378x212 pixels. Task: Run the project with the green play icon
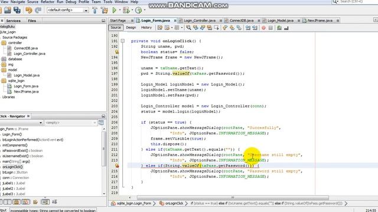[115, 10]
